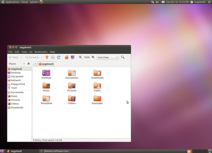Open Downloads bookmark in sidebar
The height and width of the screenshot is (153, 212).
19,107
